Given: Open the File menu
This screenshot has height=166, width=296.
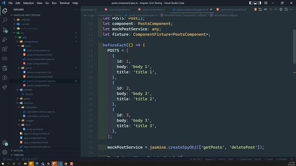Looking at the screenshot, I should pyautogui.click(x=11, y=3).
